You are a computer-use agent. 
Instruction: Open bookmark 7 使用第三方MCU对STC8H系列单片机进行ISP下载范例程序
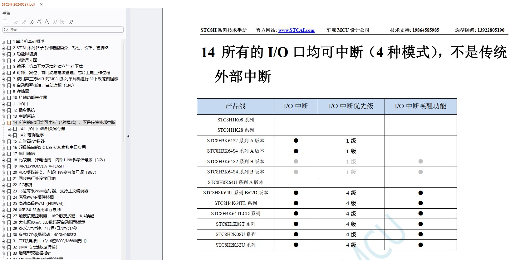[x=65, y=79]
